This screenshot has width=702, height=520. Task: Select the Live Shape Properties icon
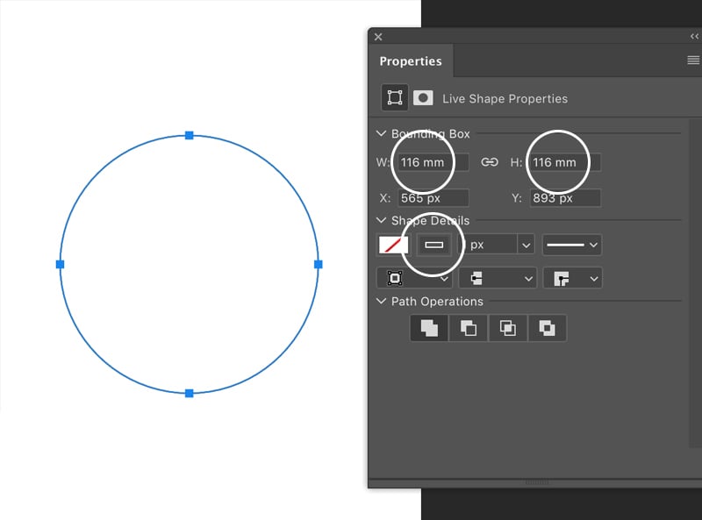(394, 97)
